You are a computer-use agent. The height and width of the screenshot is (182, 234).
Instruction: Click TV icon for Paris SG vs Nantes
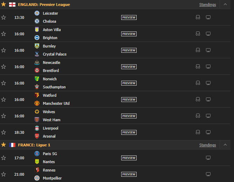coord(208,158)
